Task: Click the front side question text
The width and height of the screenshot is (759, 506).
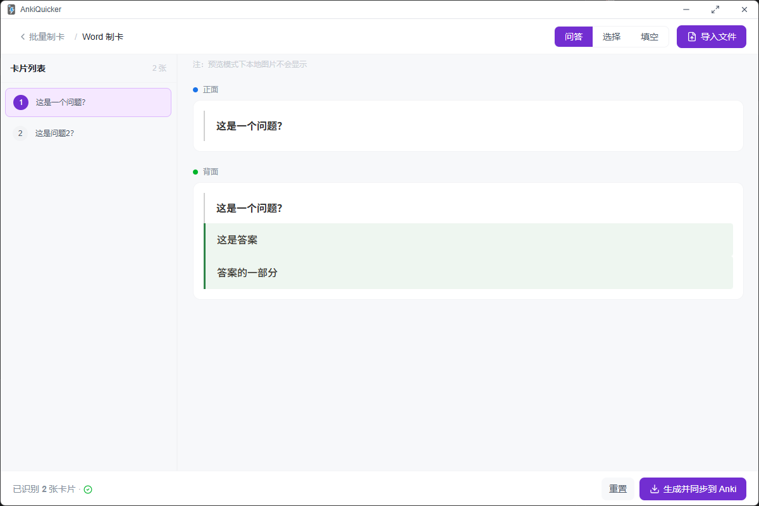Action: [x=249, y=126]
